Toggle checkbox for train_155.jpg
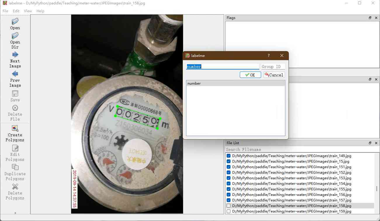The height and width of the screenshot is (221, 380). [x=229, y=189]
